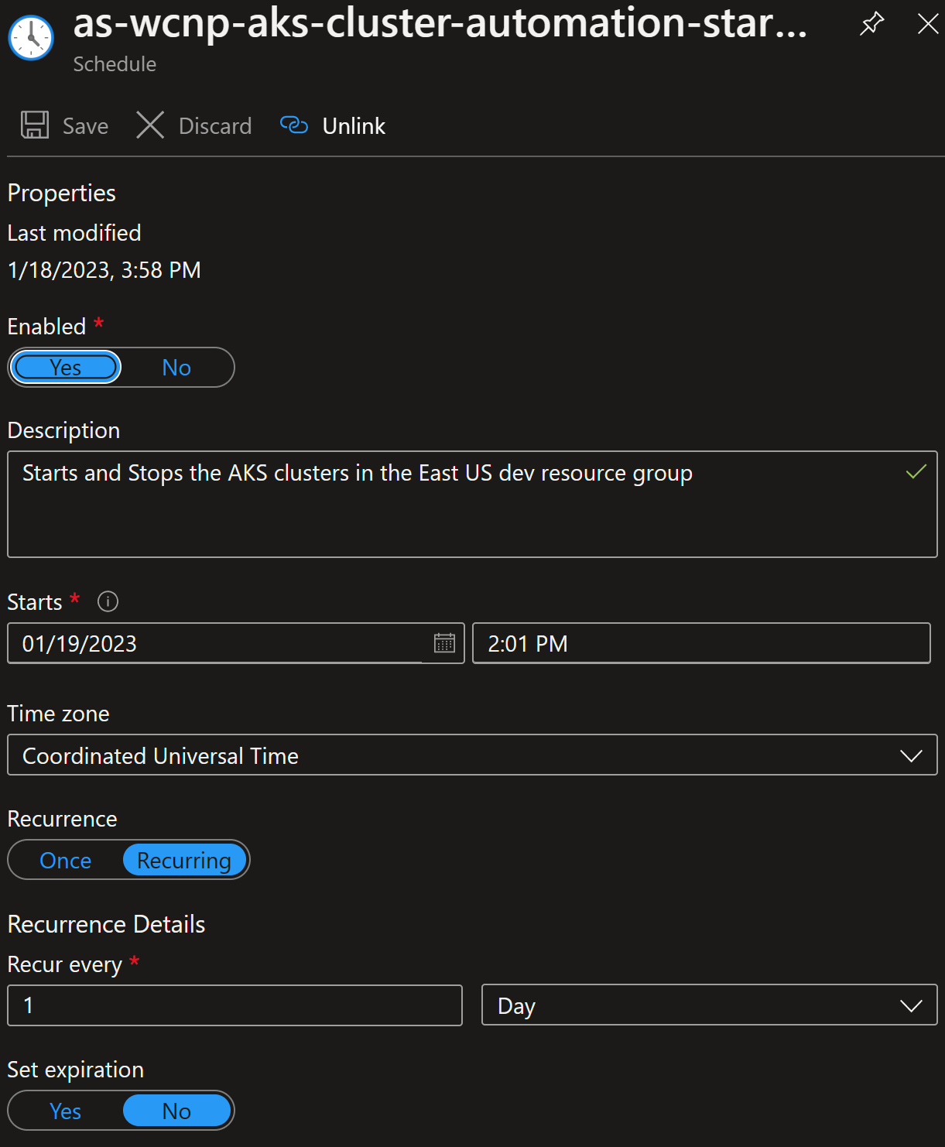
Task: Click the Discard X icon
Action: coord(150,125)
